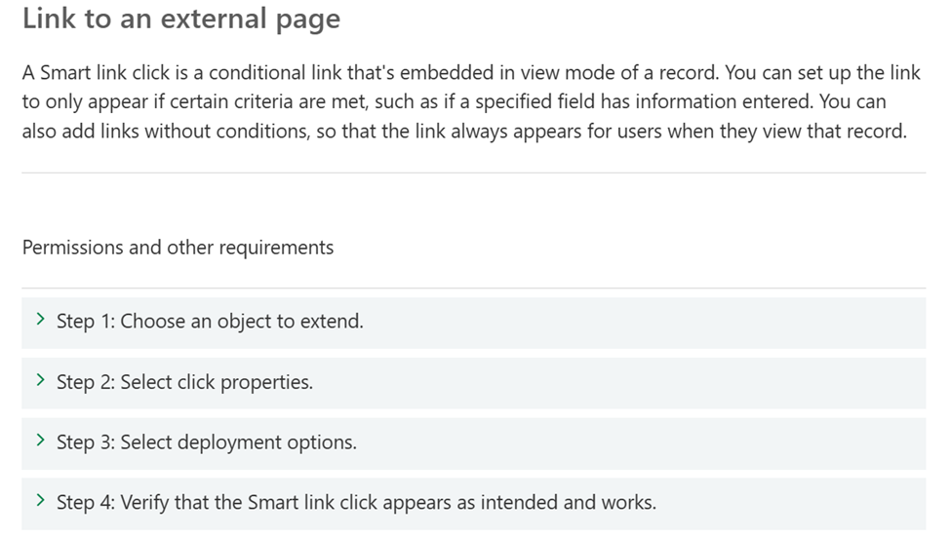Click the divider under Permissions and other requirements
Image resolution: width=951 pixels, height=538 pixels.
pyautogui.click(x=474, y=288)
